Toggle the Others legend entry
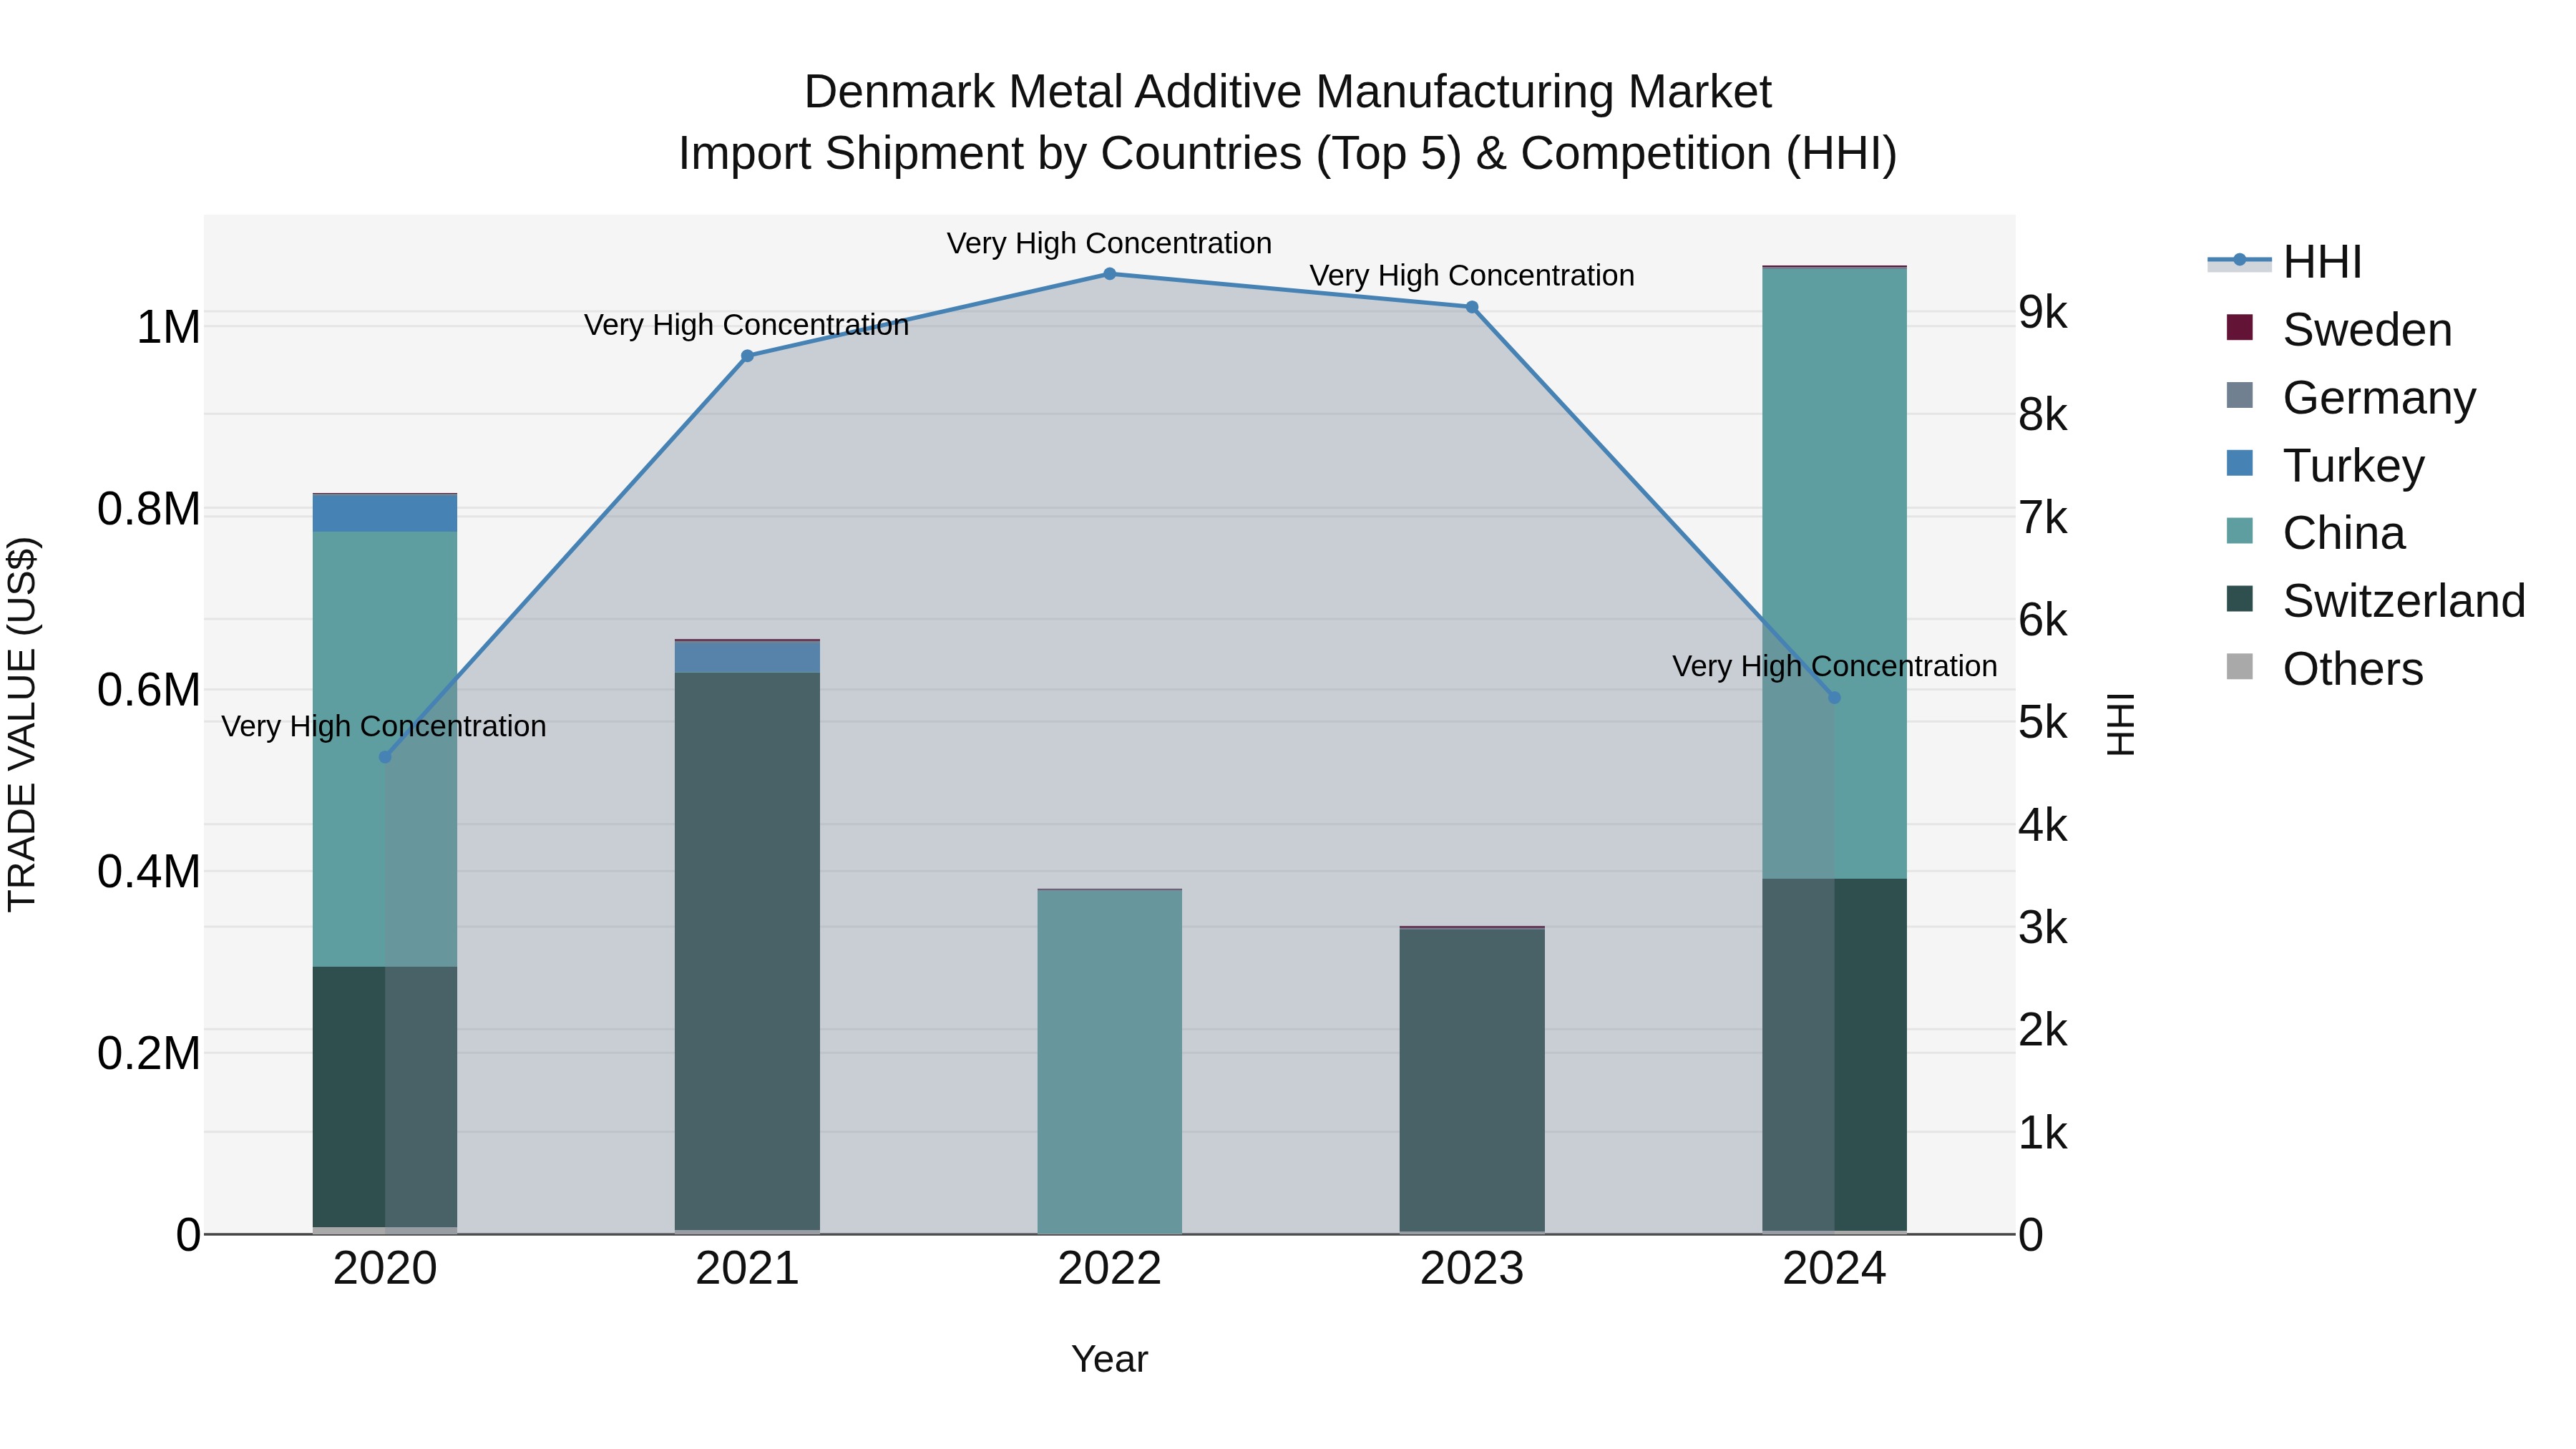This screenshot has height=1449, width=2576. (2324, 668)
